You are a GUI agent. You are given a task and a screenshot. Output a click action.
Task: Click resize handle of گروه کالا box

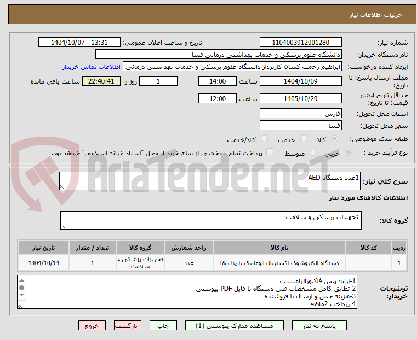click(64, 226)
